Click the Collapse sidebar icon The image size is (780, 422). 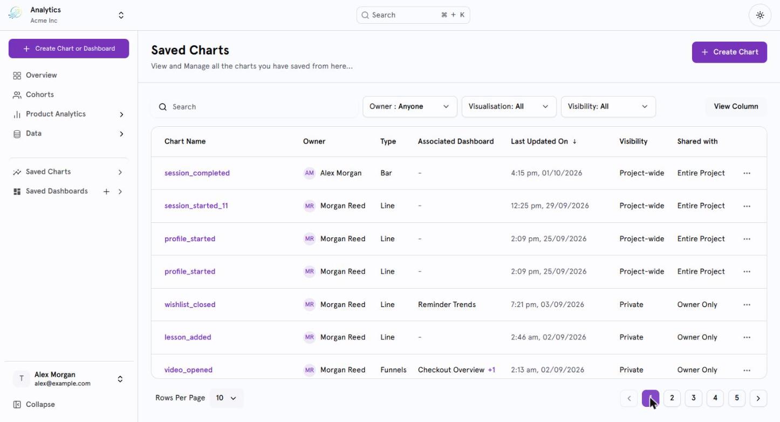click(x=17, y=405)
